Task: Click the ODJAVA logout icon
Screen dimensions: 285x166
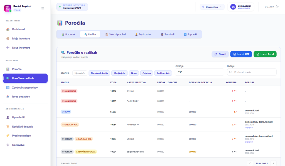Action: click(277, 7)
